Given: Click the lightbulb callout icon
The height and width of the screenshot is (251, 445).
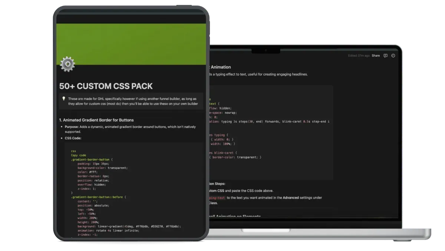Looking at the screenshot, I should [64, 99].
